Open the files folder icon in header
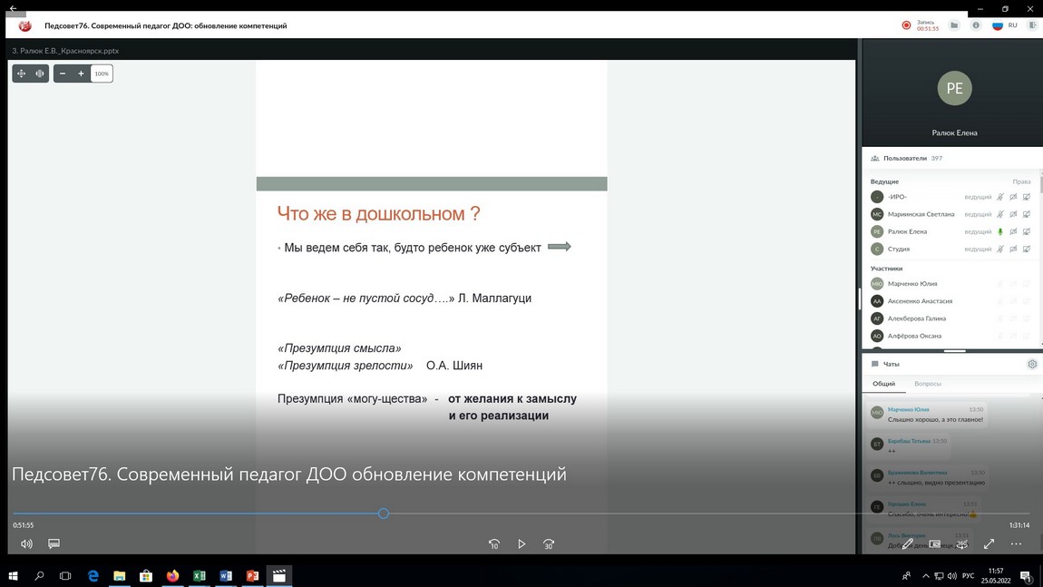This screenshot has width=1043, height=587. pos(954,25)
